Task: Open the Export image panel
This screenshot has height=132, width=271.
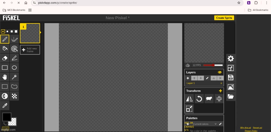Action: coord(231,87)
